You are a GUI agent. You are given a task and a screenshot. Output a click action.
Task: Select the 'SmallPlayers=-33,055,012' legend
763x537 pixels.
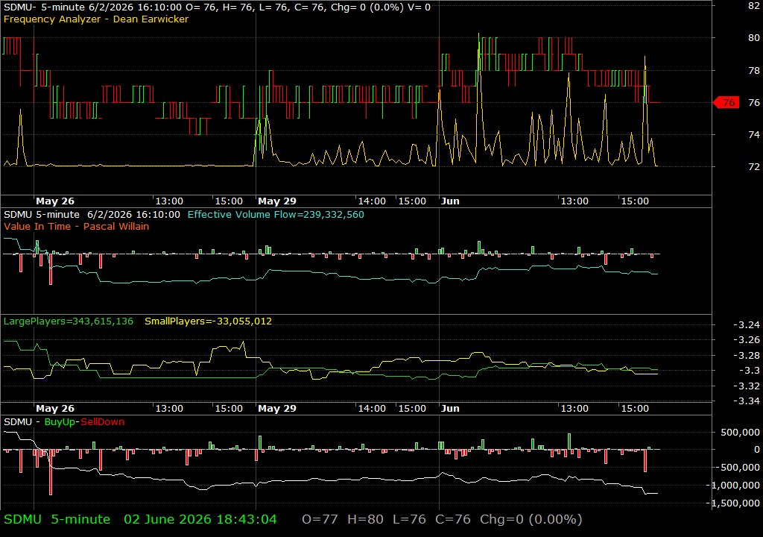[209, 321]
